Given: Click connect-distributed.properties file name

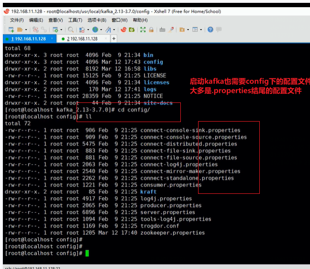Looking at the screenshot, I should 188,144.
